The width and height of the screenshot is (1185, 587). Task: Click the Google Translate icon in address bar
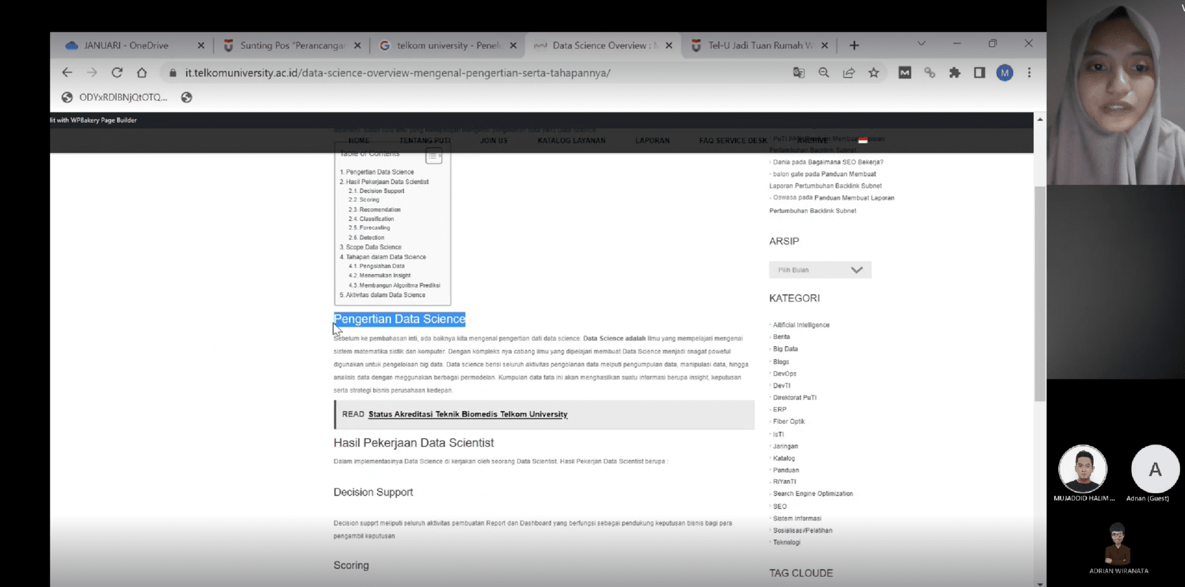[798, 72]
